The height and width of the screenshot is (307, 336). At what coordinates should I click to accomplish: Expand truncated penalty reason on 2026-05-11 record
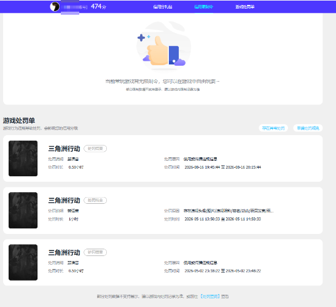[229, 211]
